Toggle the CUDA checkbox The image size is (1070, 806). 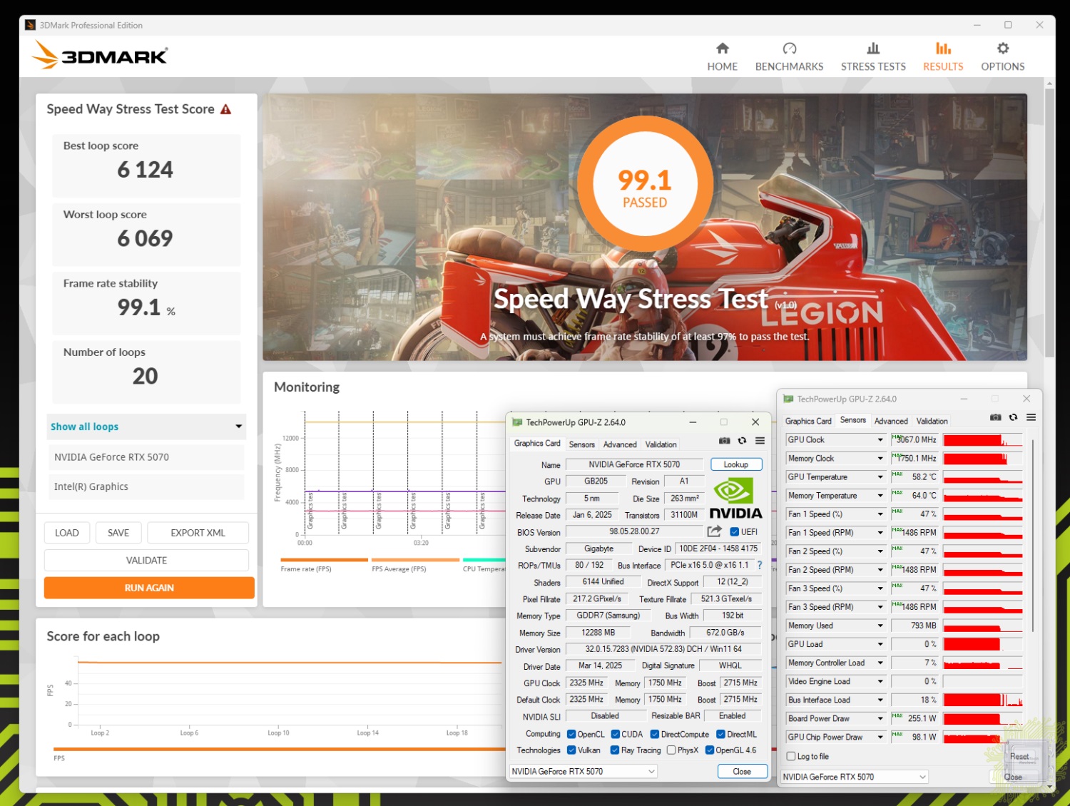616,734
